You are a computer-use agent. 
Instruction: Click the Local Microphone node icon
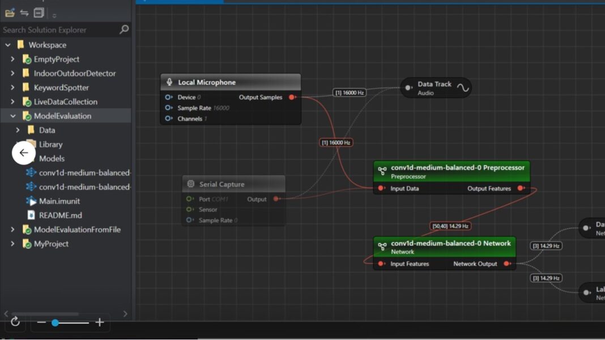[x=169, y=83]
